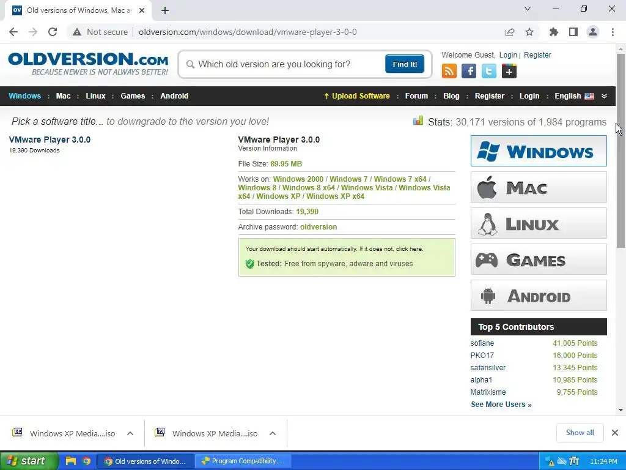
Task: Open a new browser tab
Action: coord(165,10)
